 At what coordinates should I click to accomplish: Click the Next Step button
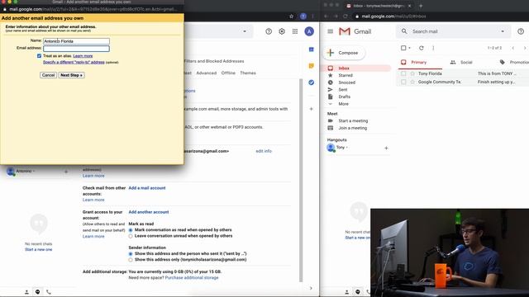[72, 75]
